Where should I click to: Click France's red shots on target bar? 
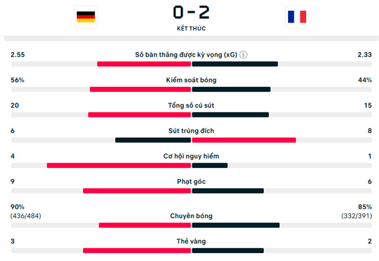(x=244, y=140)
